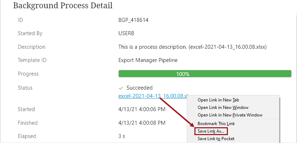The height and width of the screenshot is (143, 297).
Task: Click the Export Manager Pipeline template value
Action: point(148,60)
